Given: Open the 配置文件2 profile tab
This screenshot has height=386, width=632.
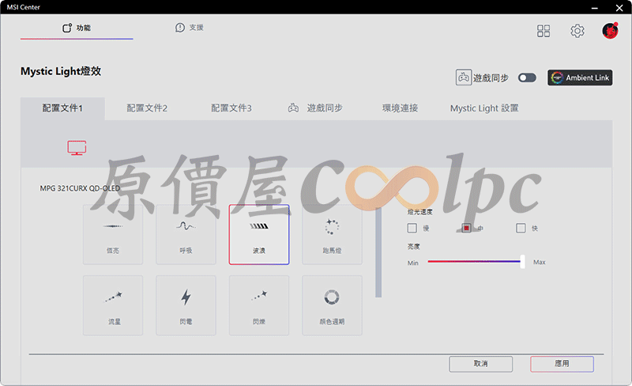Looking at the screenshot, I should point(147,108).
